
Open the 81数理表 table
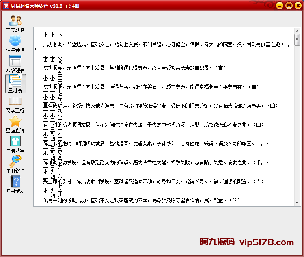15,64
